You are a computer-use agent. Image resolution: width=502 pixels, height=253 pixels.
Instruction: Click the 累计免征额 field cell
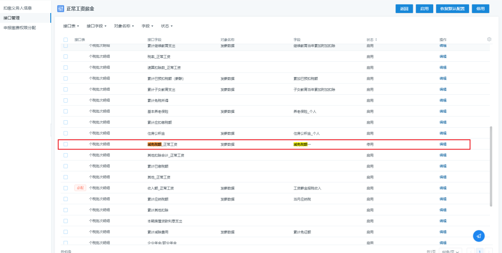click(302, 232)
